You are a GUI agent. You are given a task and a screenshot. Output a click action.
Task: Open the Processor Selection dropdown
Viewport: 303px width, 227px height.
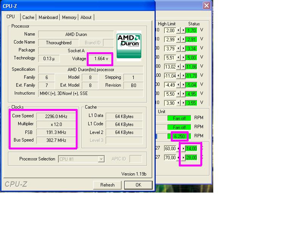click(101, 159)
